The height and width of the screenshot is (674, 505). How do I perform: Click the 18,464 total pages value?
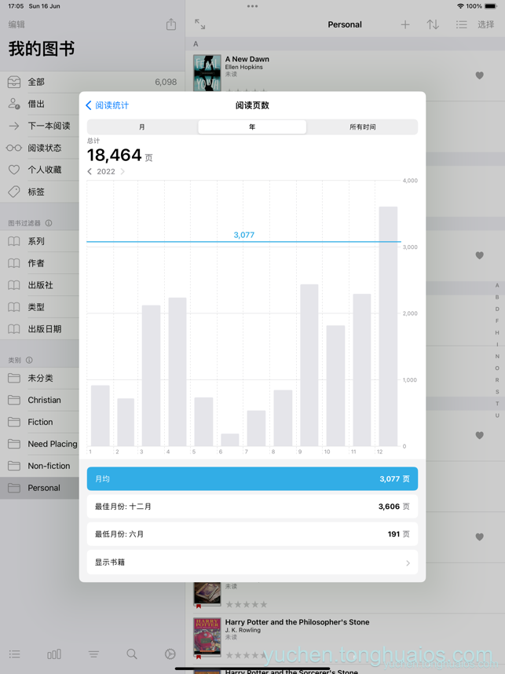click(115, 156)
